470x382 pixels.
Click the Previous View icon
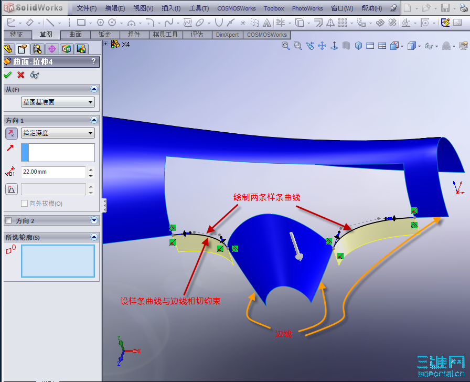click(x=310, y=46)
